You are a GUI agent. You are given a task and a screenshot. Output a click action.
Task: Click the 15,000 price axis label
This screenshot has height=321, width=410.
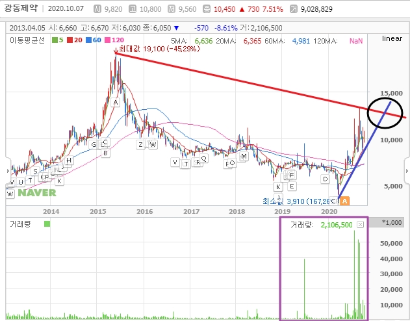point(391,94)
